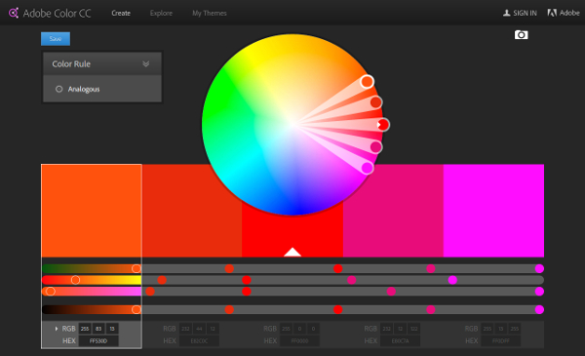This screenshot has height=356, width=585.
Task: Click the SIGN IN link
Action: click(525, 13)
